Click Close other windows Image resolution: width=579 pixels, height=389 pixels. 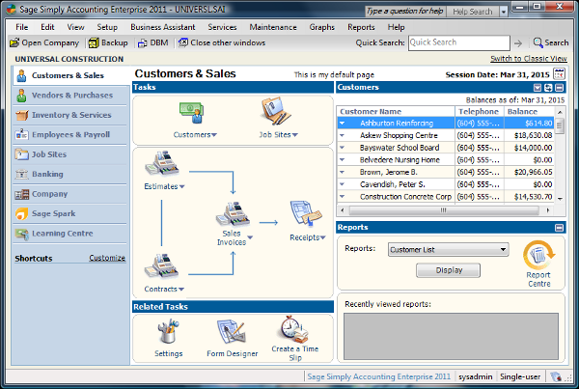click(222, 42)
